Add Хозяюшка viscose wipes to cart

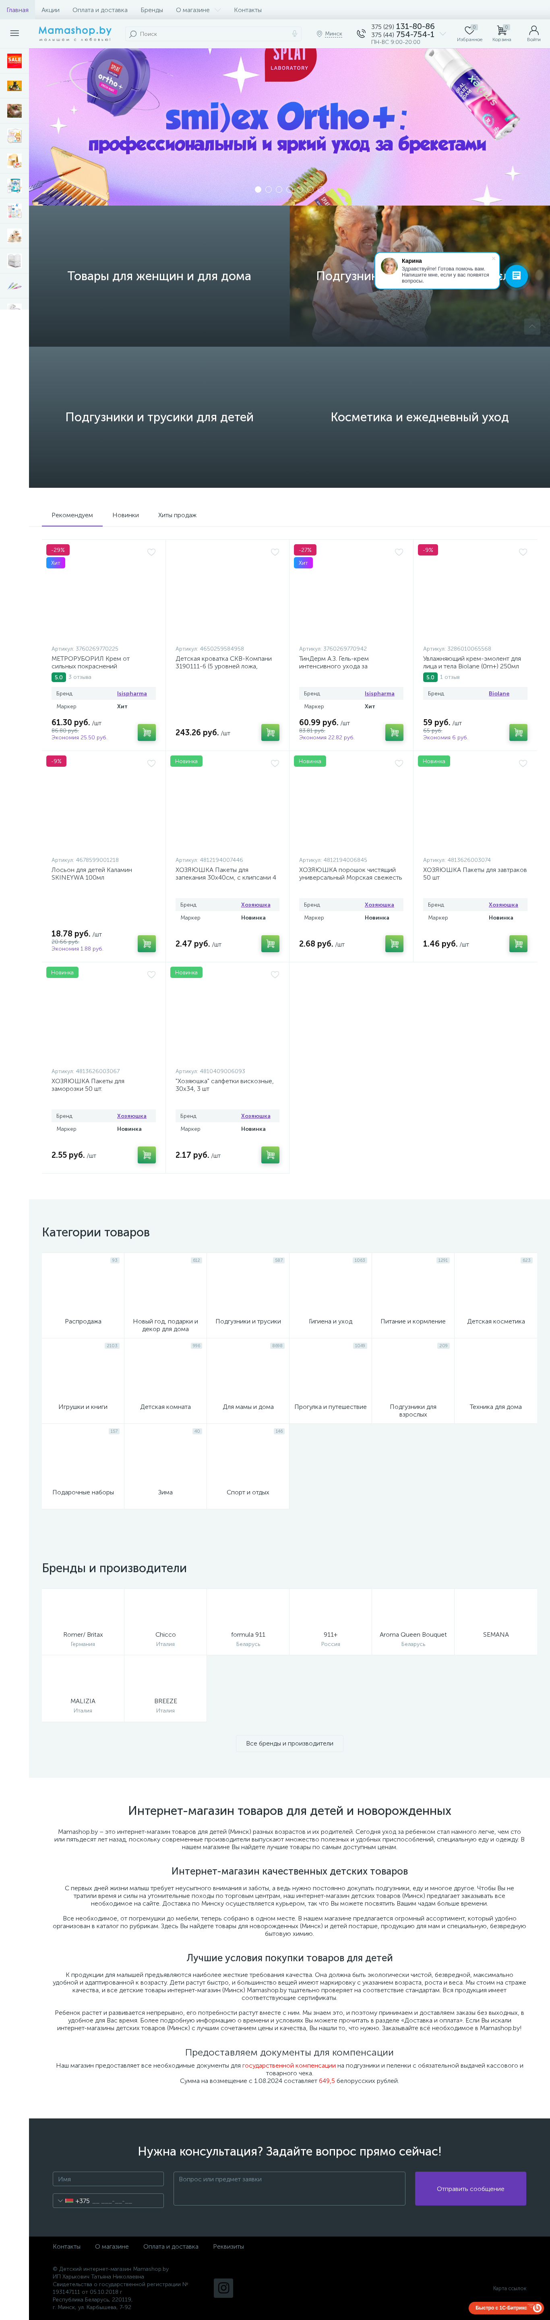point(270,1155)
